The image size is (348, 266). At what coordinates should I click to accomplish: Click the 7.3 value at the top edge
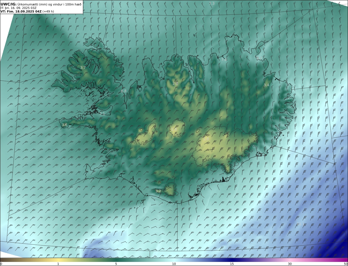(x=212, y=4)
